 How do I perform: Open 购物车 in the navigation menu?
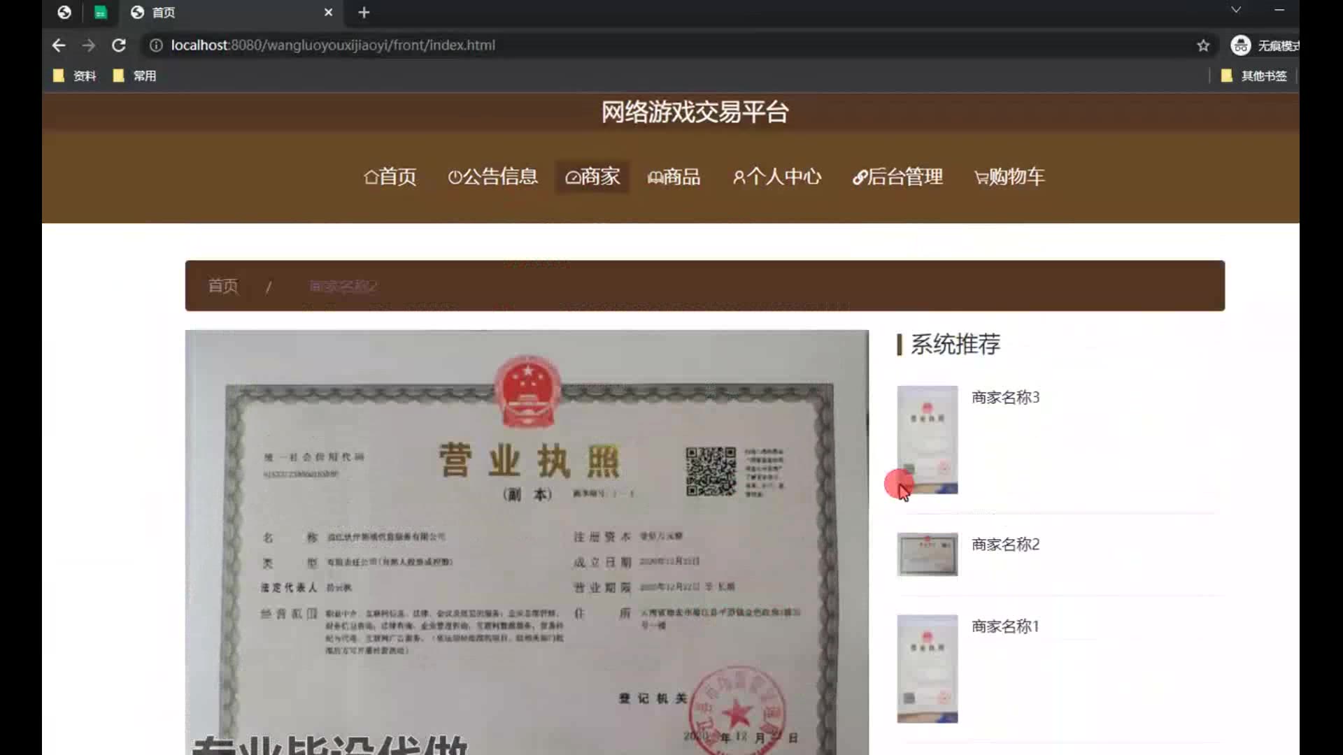tap(1010, 177)
